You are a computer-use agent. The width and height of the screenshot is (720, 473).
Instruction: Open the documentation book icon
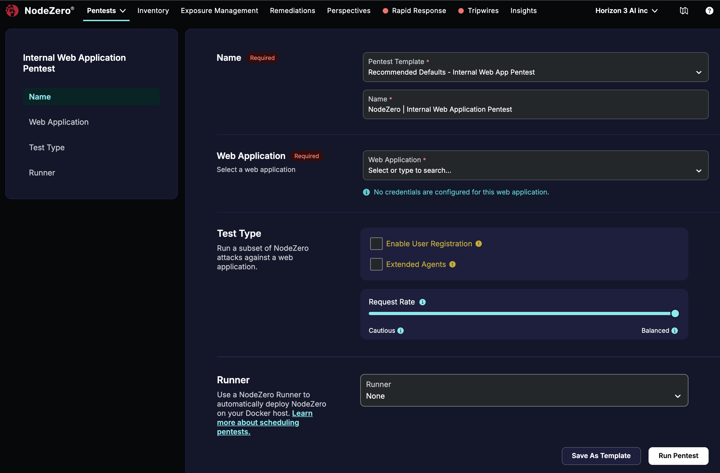684,11
